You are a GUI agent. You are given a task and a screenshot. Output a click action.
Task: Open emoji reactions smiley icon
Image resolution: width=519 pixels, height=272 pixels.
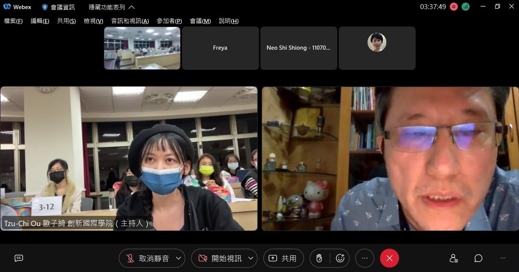(340, 258)
